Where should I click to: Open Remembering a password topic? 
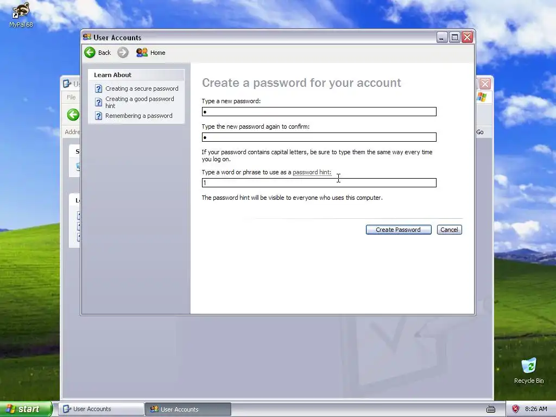pos(138,116)
